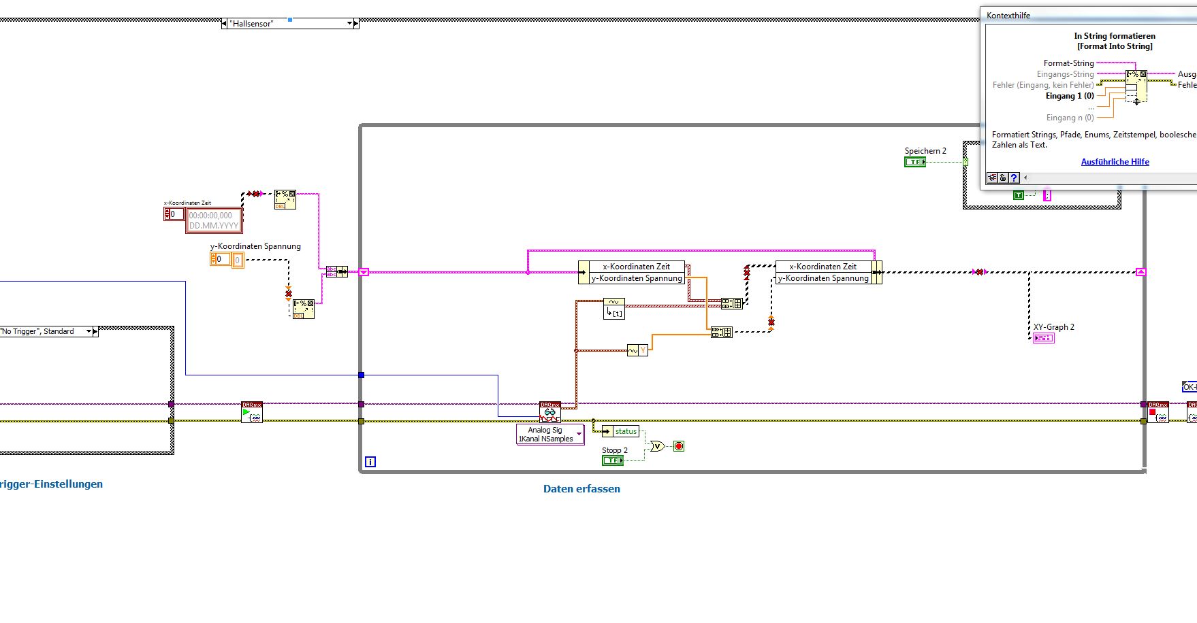The image size is (1197, 623).
Task: Click the broken wire X before upper format node
Action: 255,194
